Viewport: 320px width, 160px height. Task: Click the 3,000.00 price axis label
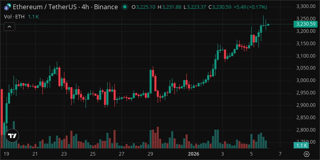305,80
